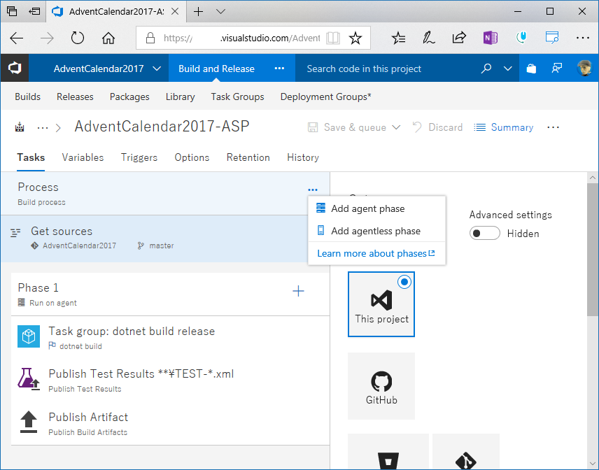Open Edge settings and more menu

point(583,38)
